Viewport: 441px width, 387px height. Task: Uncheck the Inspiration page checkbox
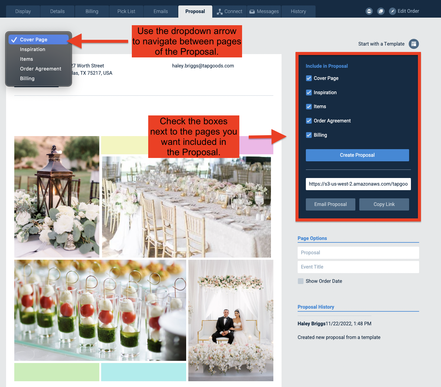coord(309,92)
